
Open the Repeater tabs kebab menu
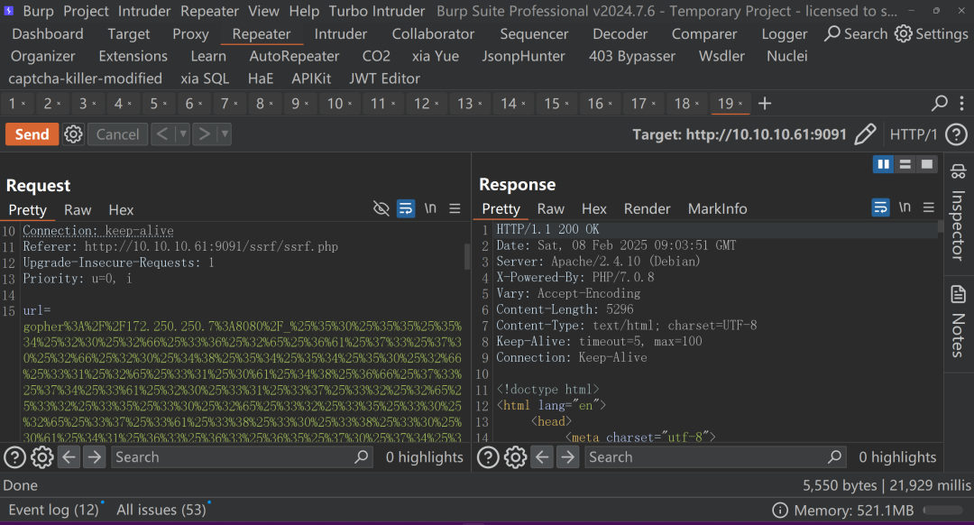pyautogui.click(x=961, y=103)
